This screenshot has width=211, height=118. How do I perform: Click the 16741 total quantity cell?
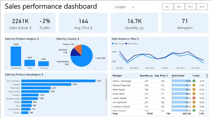click(150, 114)
